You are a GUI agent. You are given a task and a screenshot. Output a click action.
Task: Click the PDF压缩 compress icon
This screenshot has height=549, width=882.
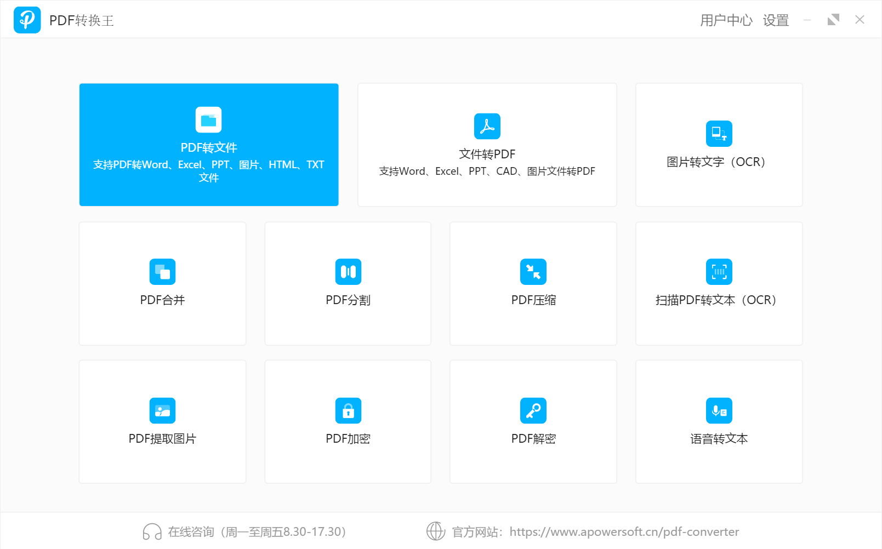[x=533, y=272]
